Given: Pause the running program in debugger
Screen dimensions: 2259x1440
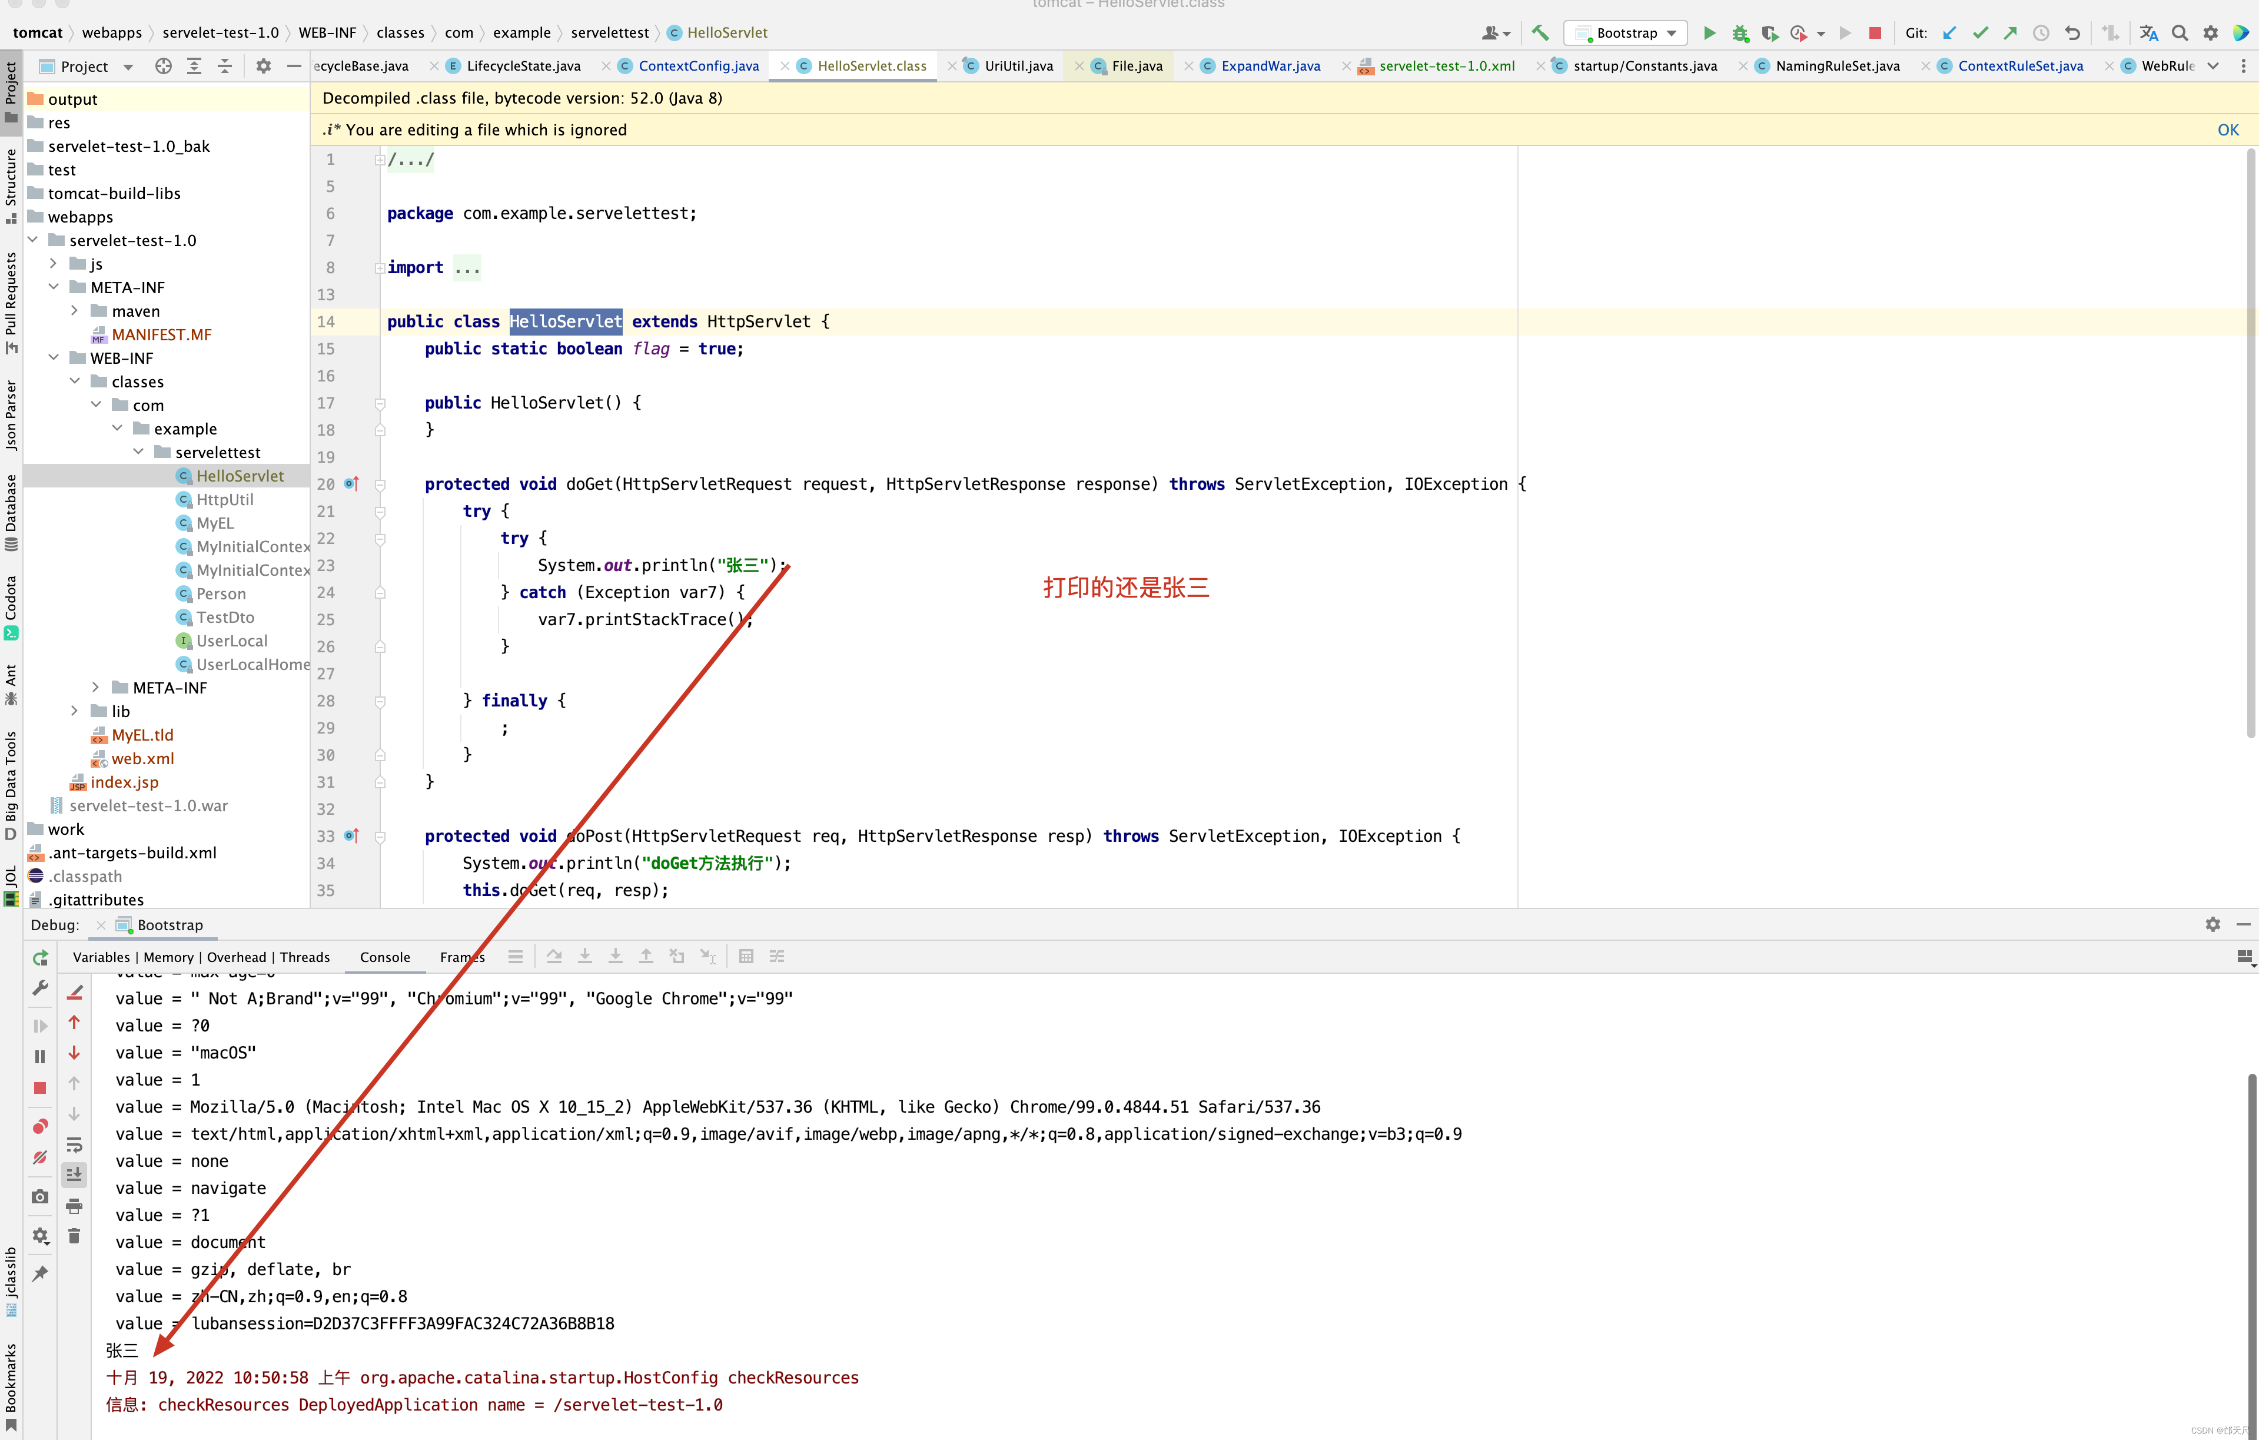Looking at the screenshot, I should click(39, 1056).
